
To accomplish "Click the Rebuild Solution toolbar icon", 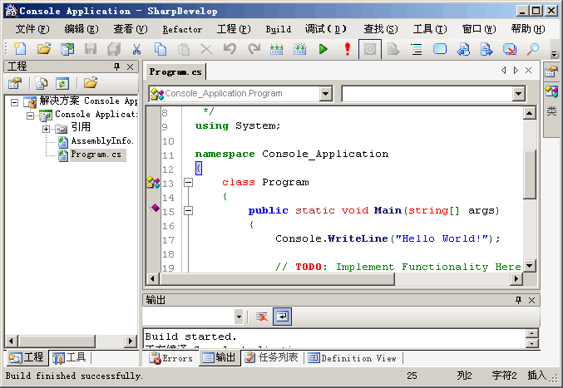I will pyautogui.click(x=300, y=49).
